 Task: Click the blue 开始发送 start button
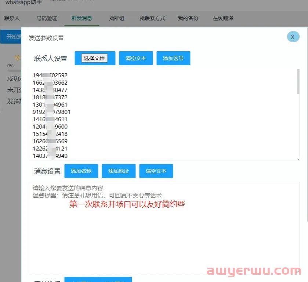[11, 37]
